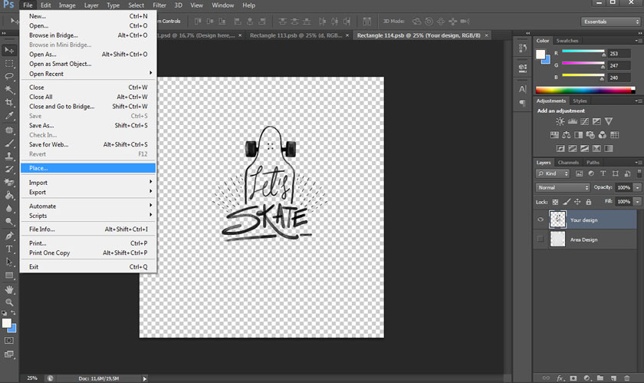Pick the Type tool

(x=10, y=249)
